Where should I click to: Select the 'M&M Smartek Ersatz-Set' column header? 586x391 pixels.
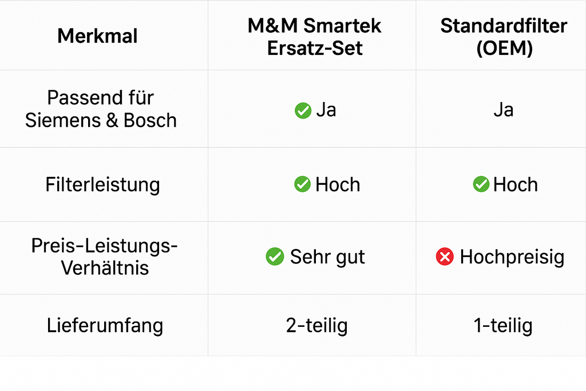click(x=314, y=37)
